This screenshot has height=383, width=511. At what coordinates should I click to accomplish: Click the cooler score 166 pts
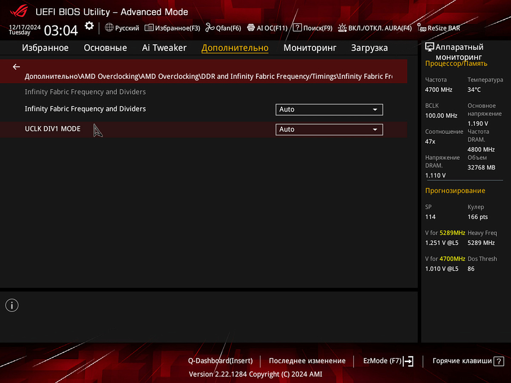[x=478, y=217]
